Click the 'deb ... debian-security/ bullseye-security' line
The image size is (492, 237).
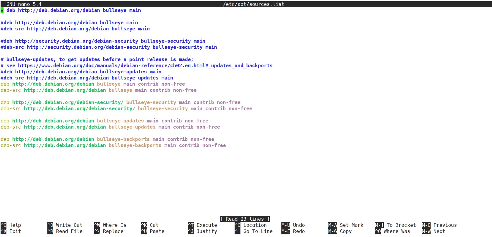coord(121,102)
